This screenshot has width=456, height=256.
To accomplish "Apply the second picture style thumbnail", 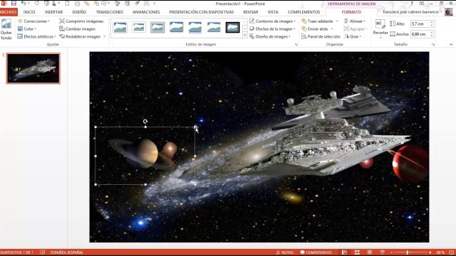I will [139, 27].
